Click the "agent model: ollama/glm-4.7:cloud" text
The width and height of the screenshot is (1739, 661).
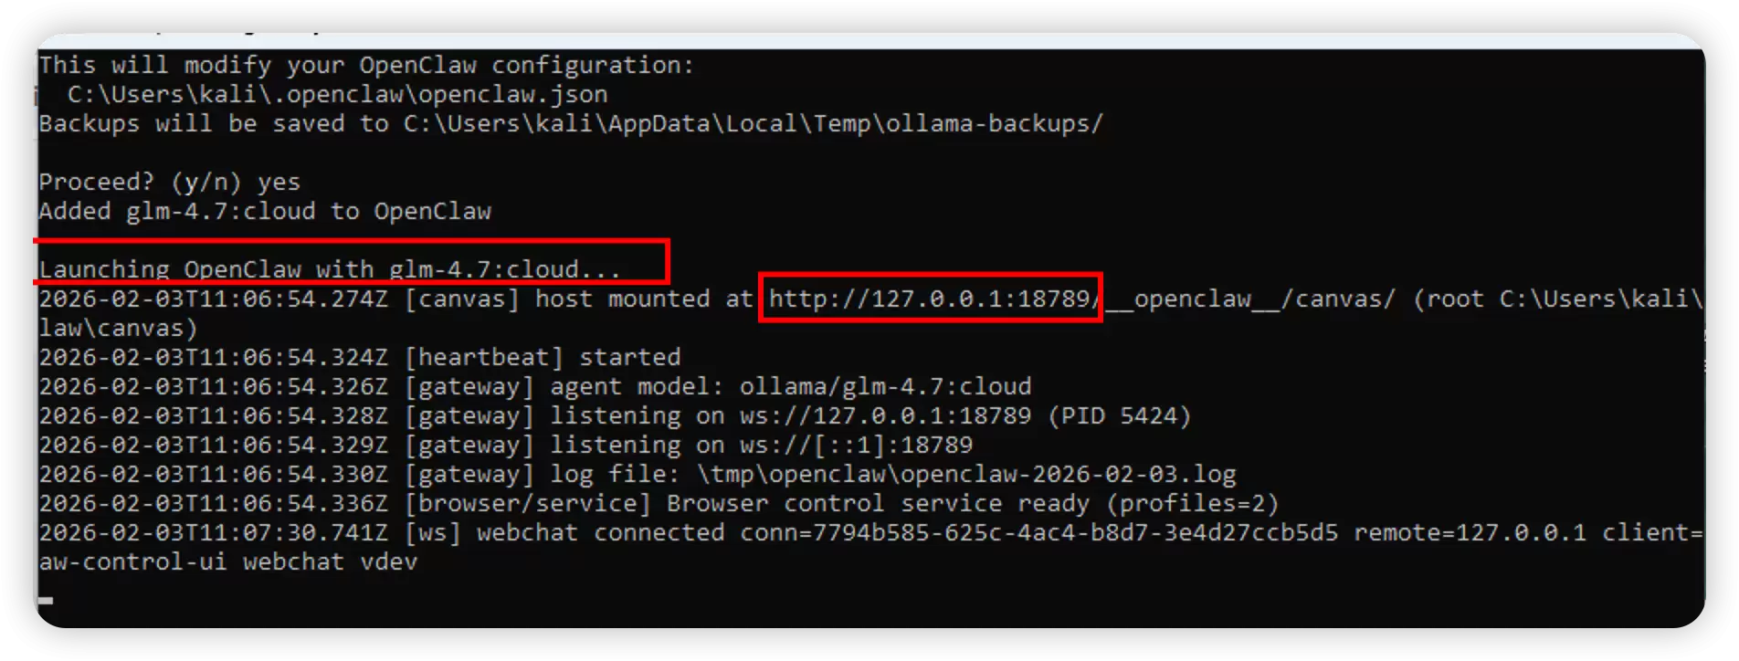790,386
